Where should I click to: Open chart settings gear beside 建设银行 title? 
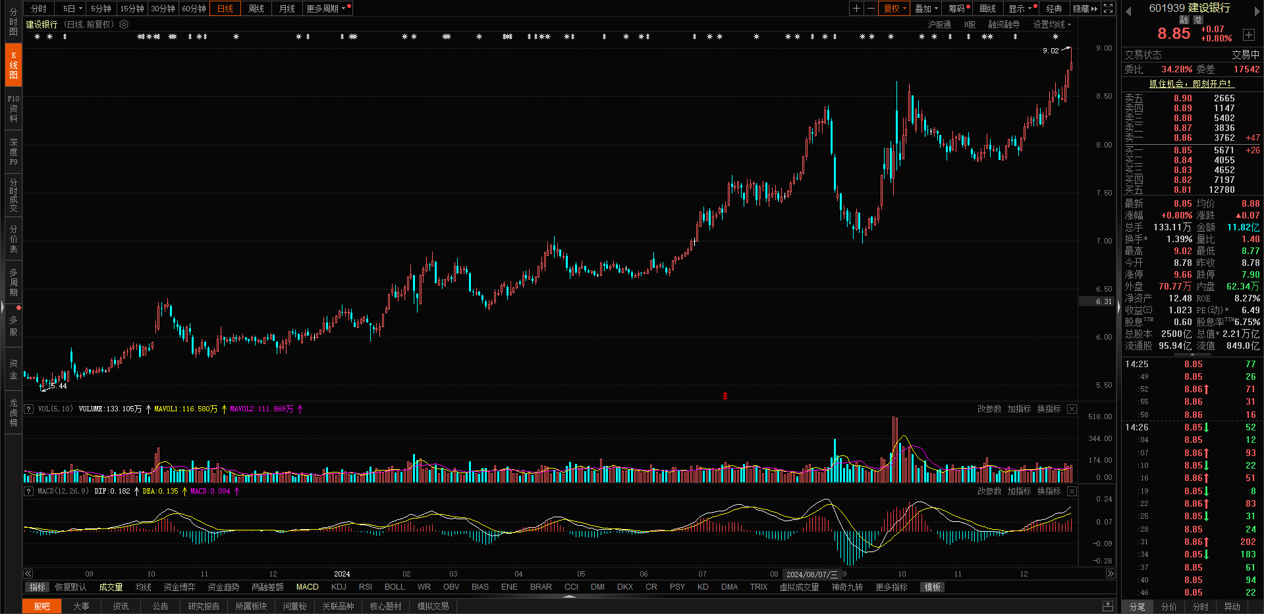click(124, 24)
